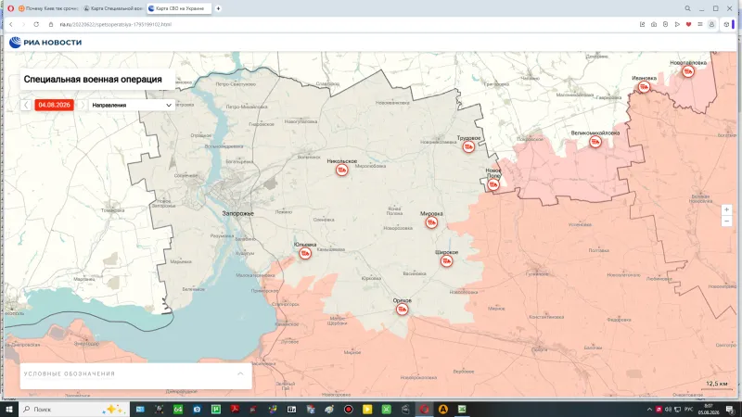Image resolution: width=742 pixels, height=417 pixels.
Task: Click the Никольское equipment marker on the map
Action: pyautogui.click(x=341, y=170)
